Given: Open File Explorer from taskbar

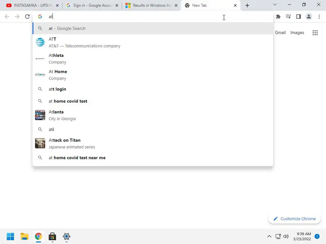Looking at the screenshot, I should tap(24, 236).
